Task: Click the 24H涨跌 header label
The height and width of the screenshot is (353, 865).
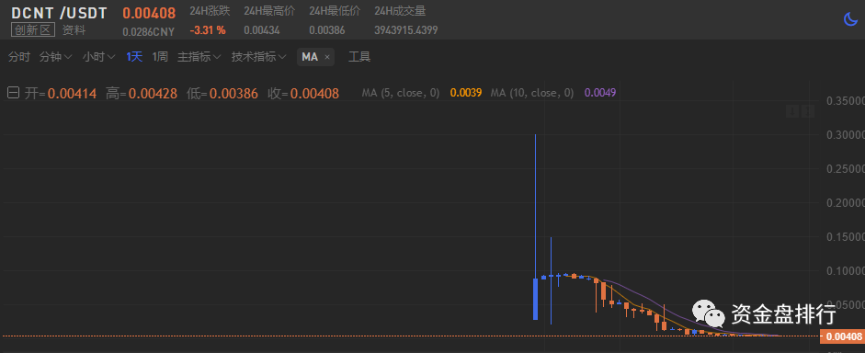Action: point(210,10)
